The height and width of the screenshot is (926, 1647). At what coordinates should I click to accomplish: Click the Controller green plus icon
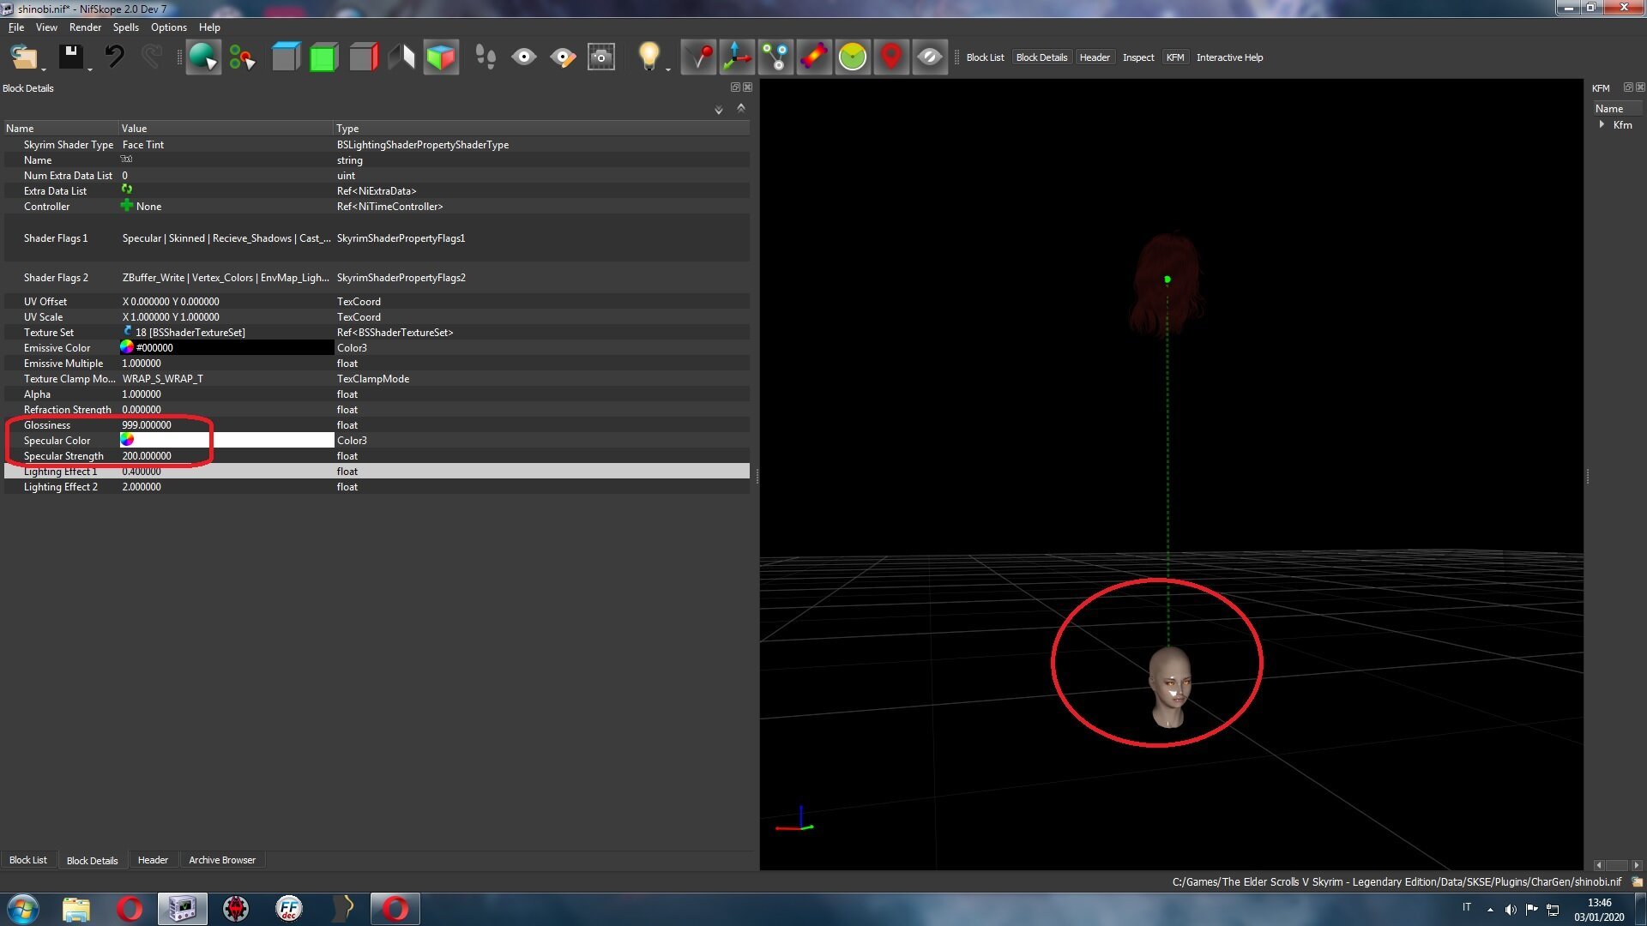pyautogui.click(x=127, y=206)
